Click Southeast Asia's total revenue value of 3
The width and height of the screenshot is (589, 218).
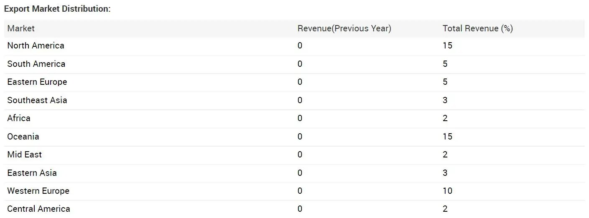[x=445, y=100]
